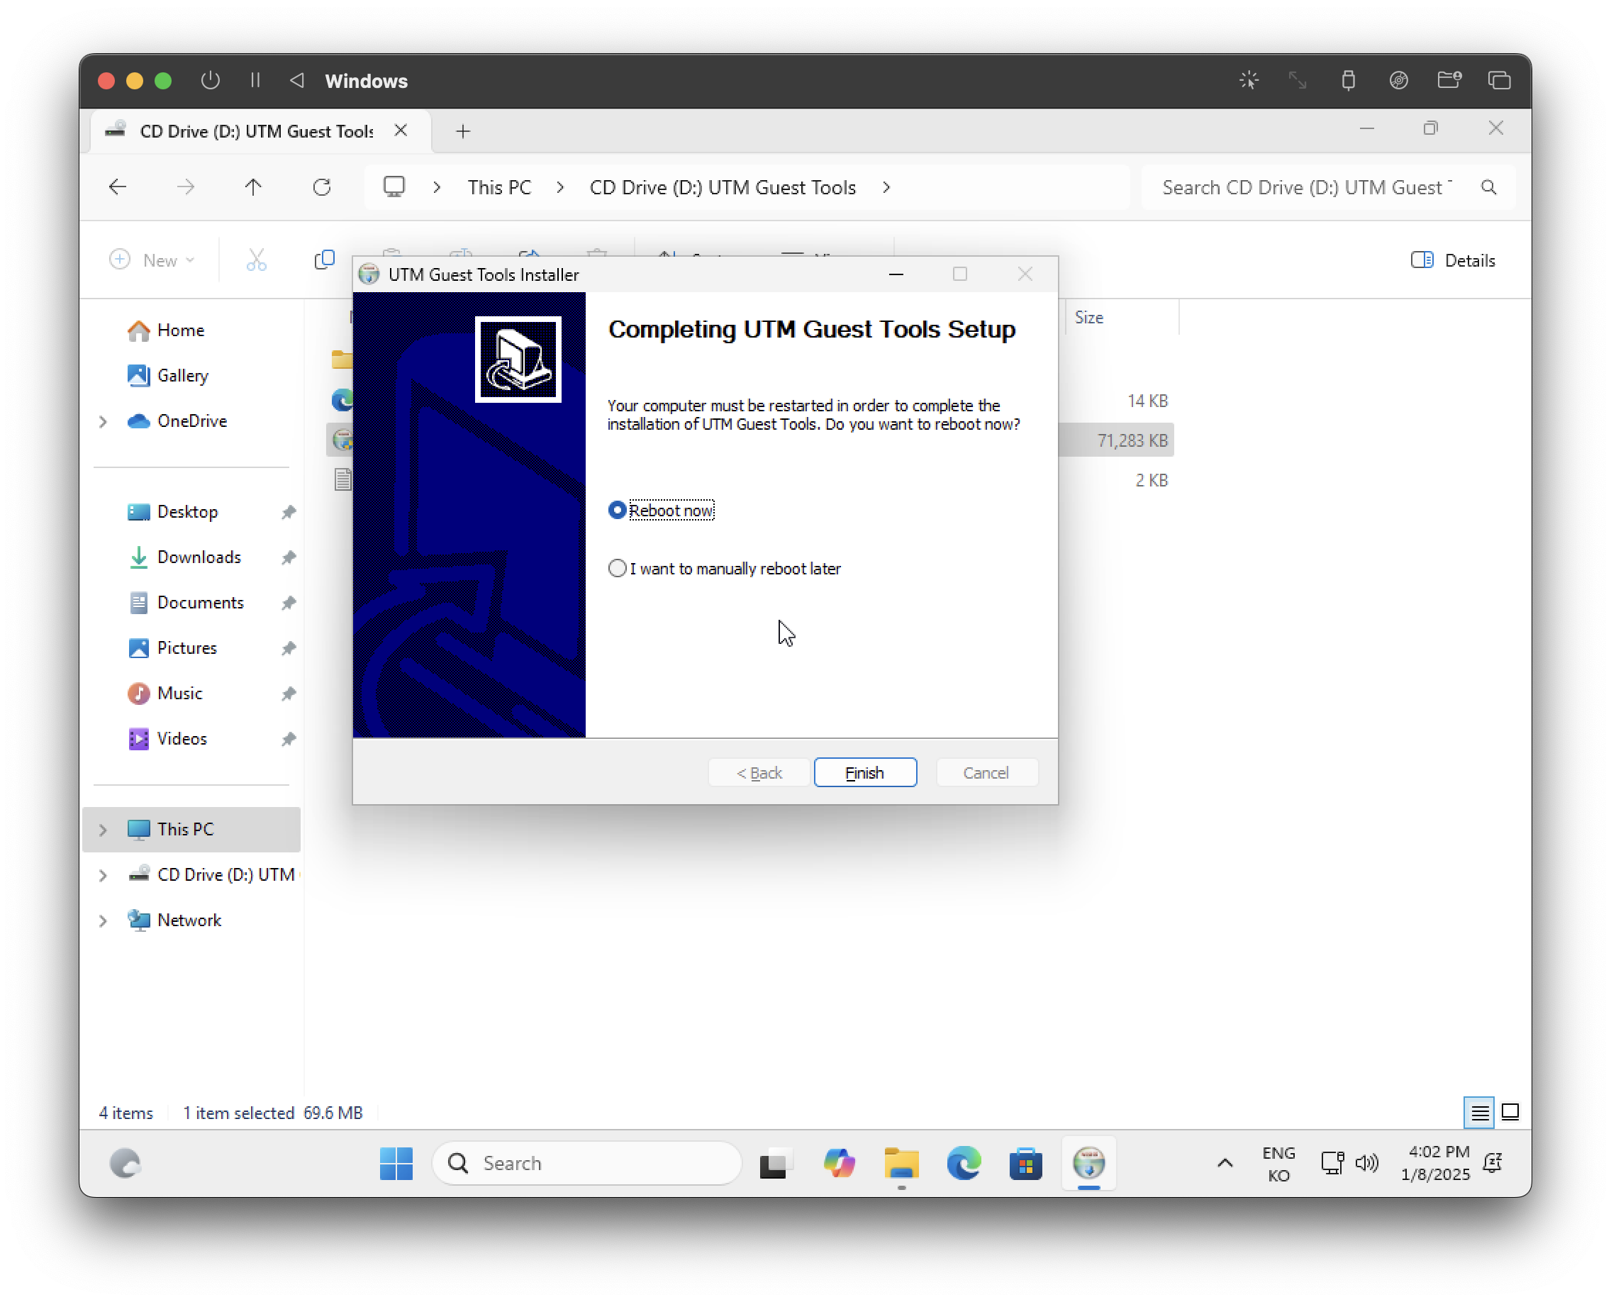The width and height of the screenshot is (1611, 1302).
Task: Switch to large thumbnails view icon
Action: tap(1510, 1112)
